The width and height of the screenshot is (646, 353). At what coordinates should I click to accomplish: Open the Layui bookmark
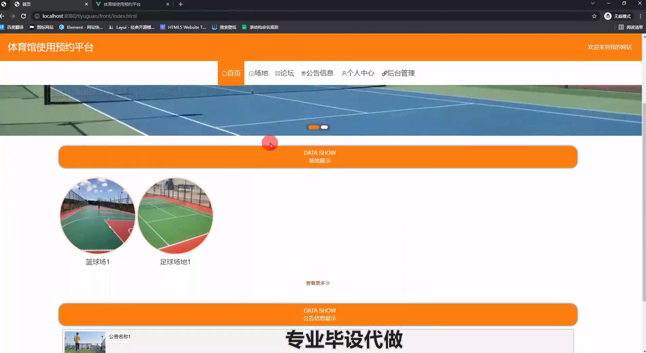(x=132, y=27)
